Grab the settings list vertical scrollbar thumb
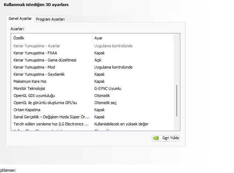This screenshot has height=173, width=234. [177, 100]
